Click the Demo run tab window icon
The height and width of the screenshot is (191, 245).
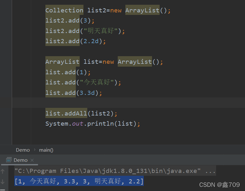coord(9,160)
